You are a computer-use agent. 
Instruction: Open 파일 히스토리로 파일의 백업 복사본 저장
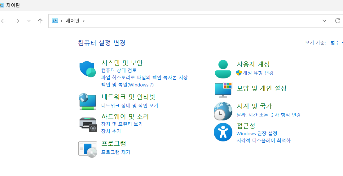tap(144, 78)
